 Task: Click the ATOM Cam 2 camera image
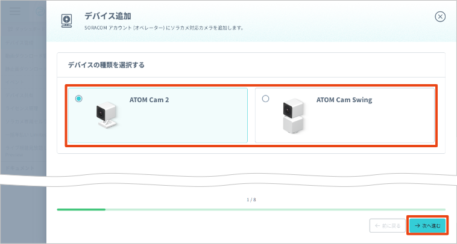point(107,115)
